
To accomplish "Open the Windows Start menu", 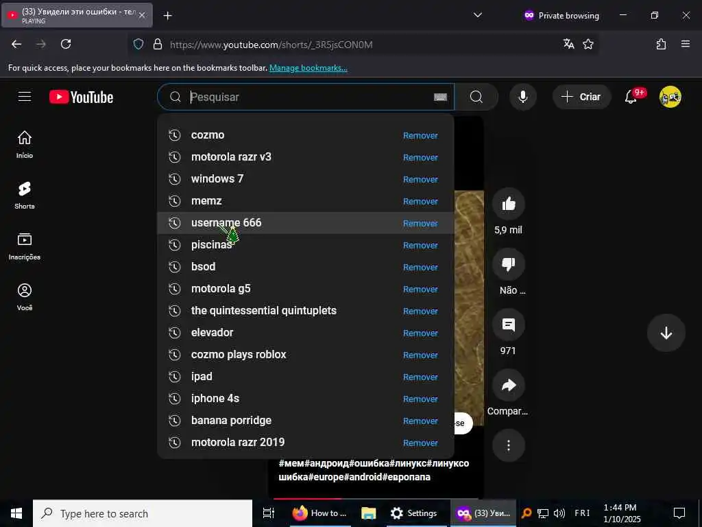I will point(16,513).
